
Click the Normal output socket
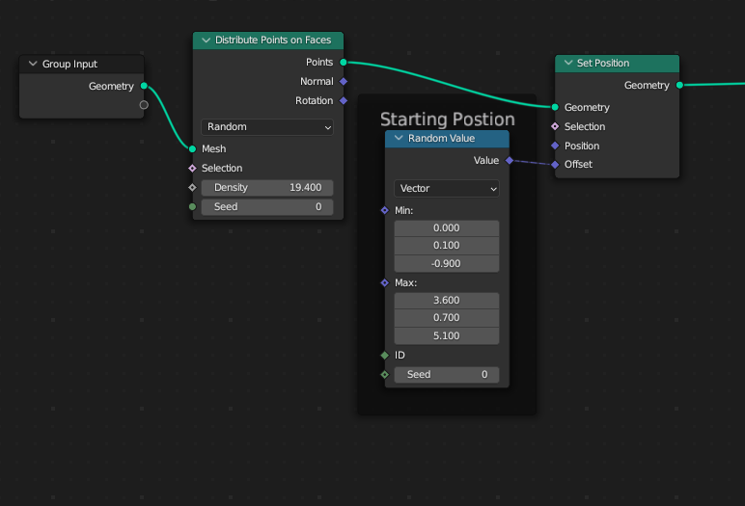[x=344, y=82]
